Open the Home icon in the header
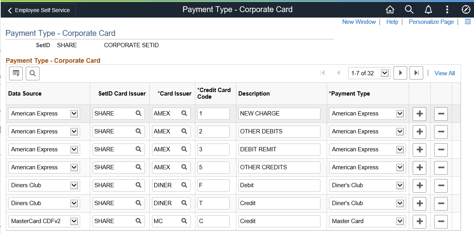The width and height of the screenshot is (474, 234). 390,9
